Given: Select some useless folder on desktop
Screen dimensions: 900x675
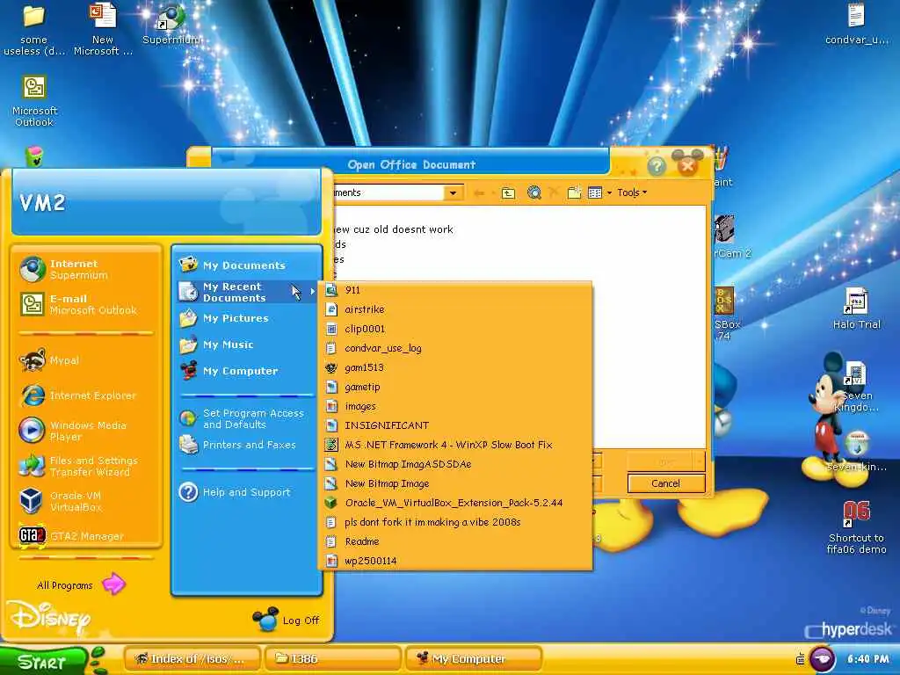Looking at the screenshot, I should point(34,29).
